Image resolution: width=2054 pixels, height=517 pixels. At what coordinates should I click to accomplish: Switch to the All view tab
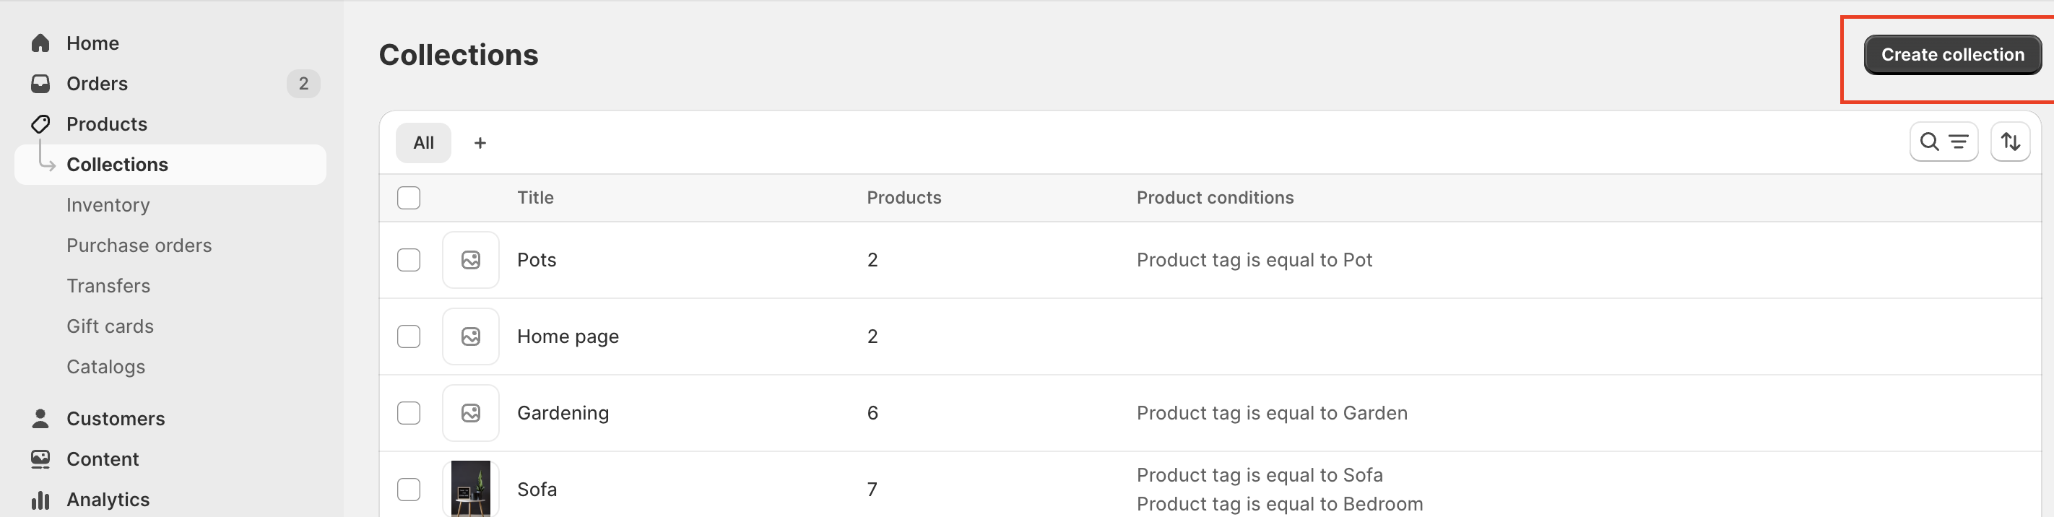pyautogui.click(x=423, y=144)
